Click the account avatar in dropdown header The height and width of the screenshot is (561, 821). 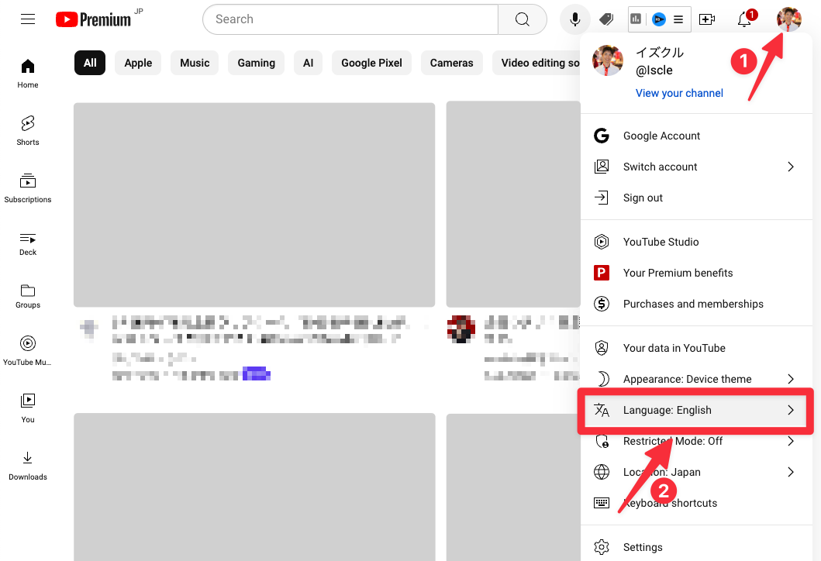(608, 60)
